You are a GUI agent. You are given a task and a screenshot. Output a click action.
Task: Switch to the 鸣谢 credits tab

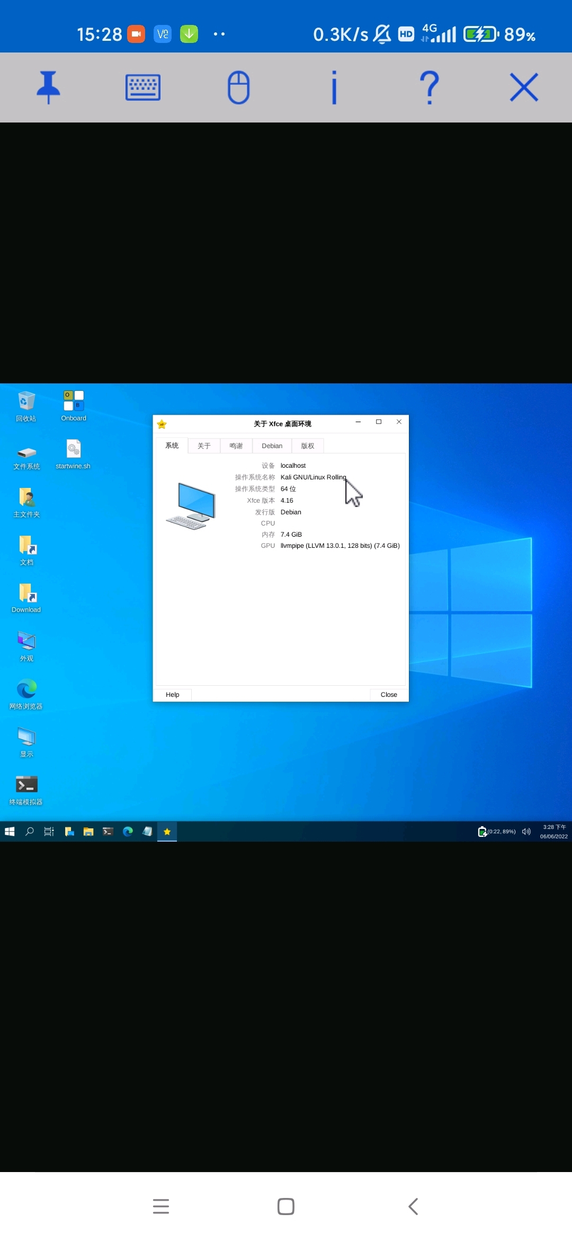click(x=236, y=446)
